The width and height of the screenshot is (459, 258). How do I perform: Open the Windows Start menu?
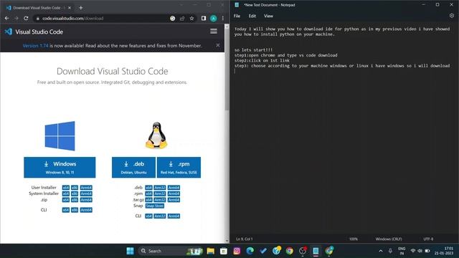point(130,251)
